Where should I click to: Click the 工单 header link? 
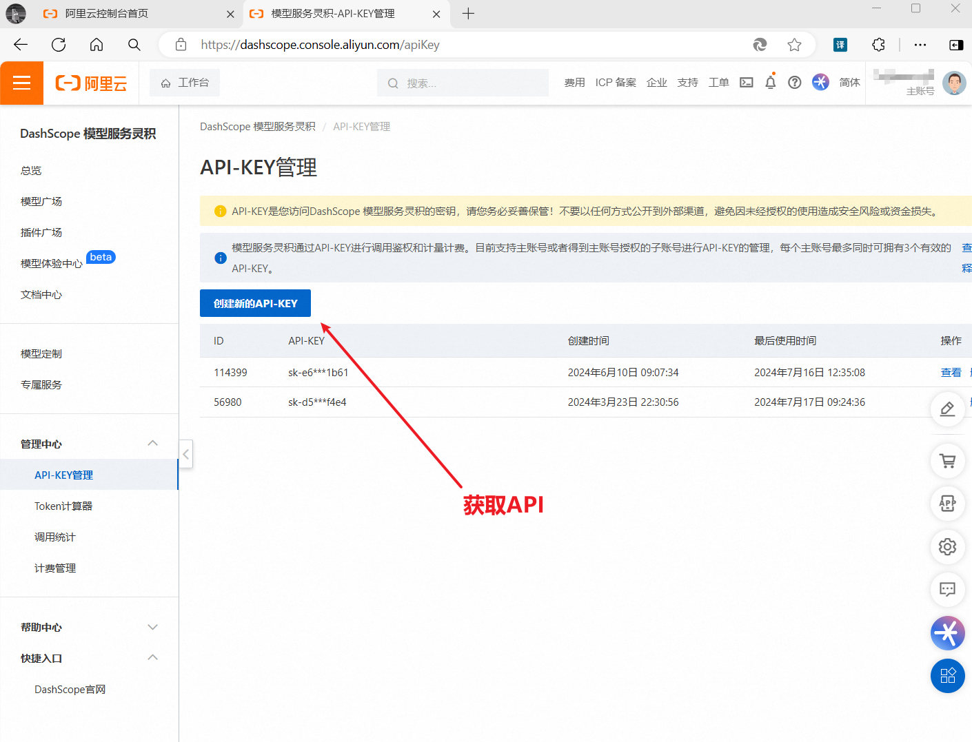coord(718,83)
